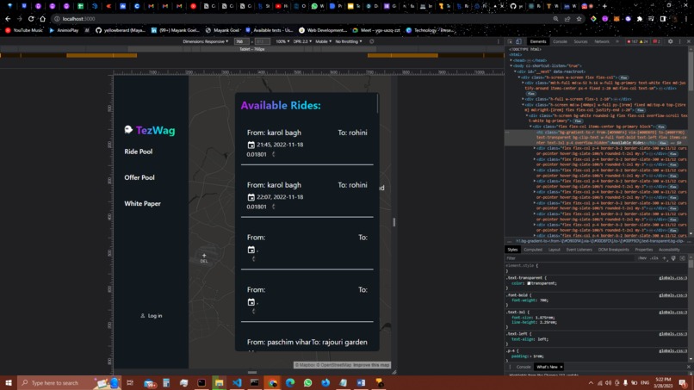Show more DevTools tabs with the chevron
Screen dimensions: 694x390
617,41
